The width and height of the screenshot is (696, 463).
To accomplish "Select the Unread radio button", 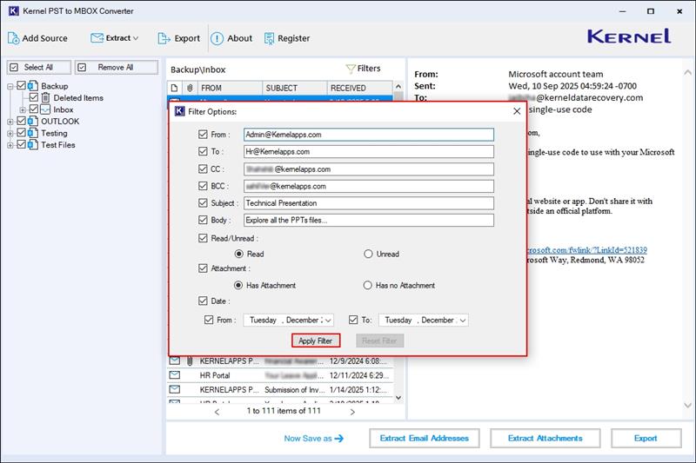I will point(368,254).
